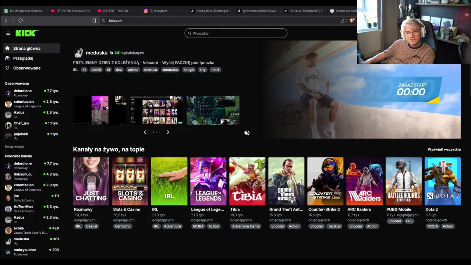Open exhile channel in Polecane kanały
Image resolution: width=471 pixels, height=265 pixels.
tap(32, 230)
